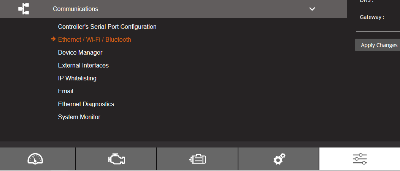Screen dimensions: 400x171
Task: Open IP Whitelisting settings
Action: pyautogui.click(x=77, y=78)
